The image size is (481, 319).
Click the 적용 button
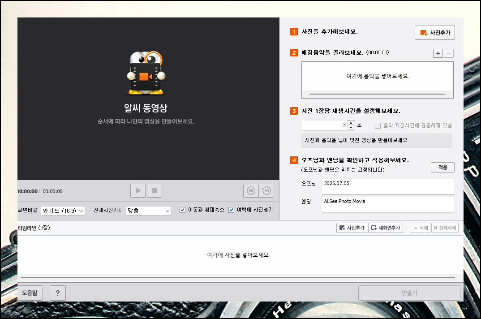[442, 167]
